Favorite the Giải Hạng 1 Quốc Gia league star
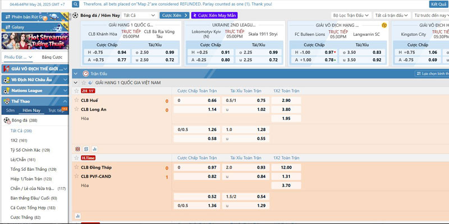449x224 pixels. click(84, 82)
